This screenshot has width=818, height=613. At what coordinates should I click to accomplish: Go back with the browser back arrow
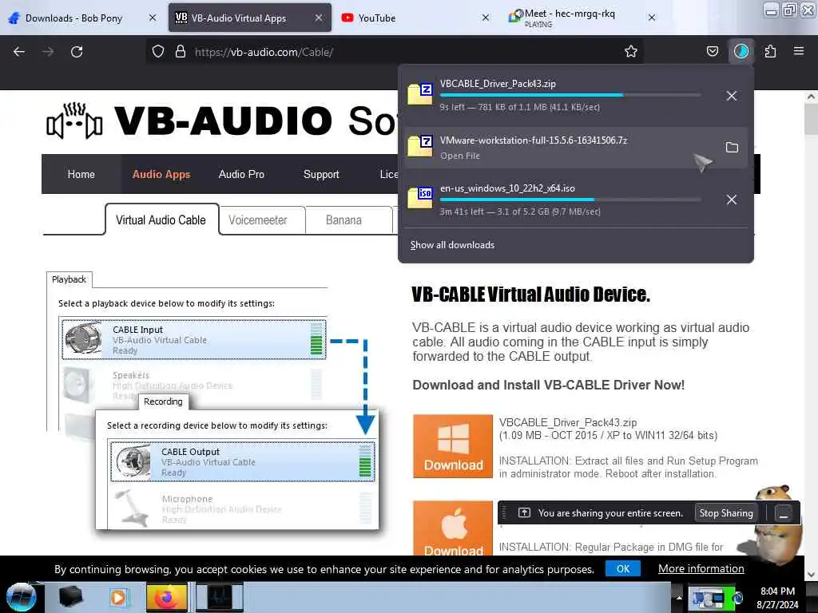point(19,52)
